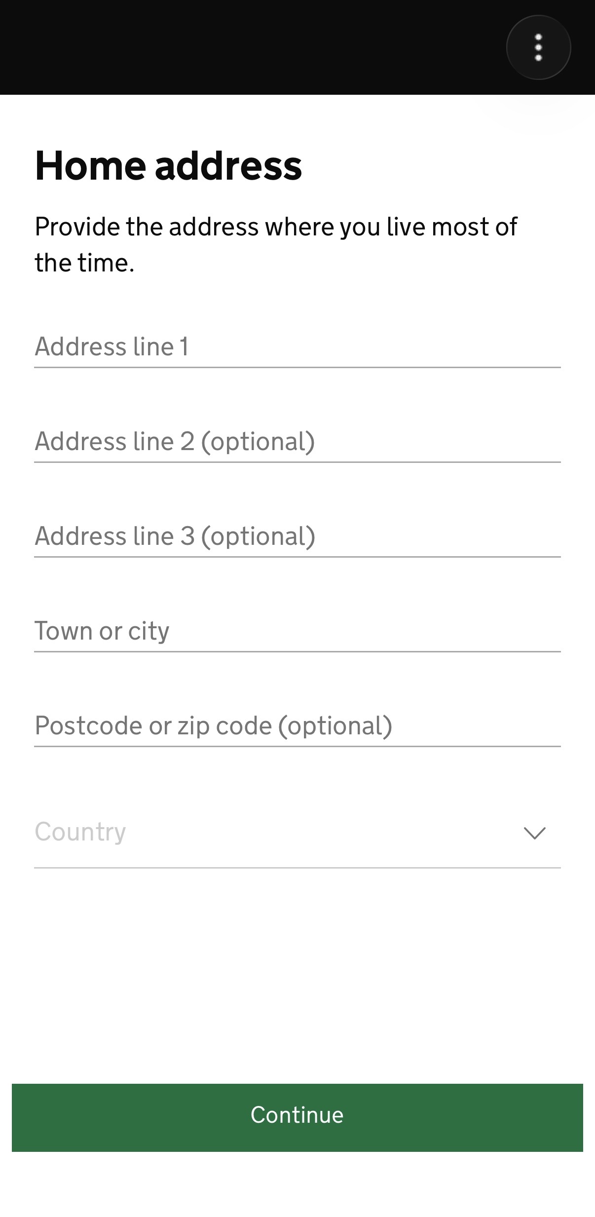Click the 'Provide the address' instruction text
The width and height of the screenshot is (595, 1217).
click(275, 244)
